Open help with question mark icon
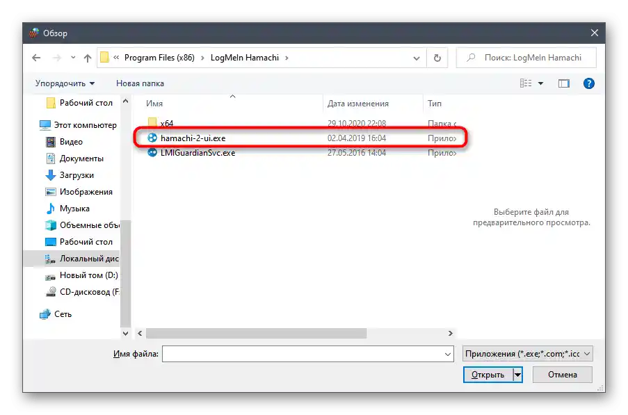The height and width of the screenshot is (415, 628). [x=589, y=83]
